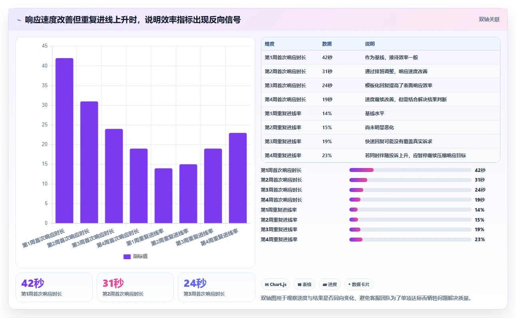This screenshot has width=516, height=318.
Task: Click the progress bar for 第4周重复进线率
Action: click(x=410, y=240)
